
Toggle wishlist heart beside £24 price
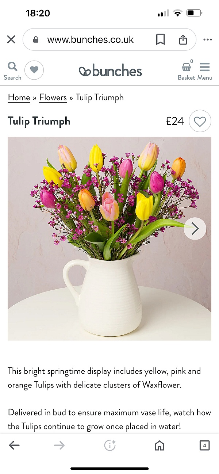pyautogui.click(x=200, y=121)
